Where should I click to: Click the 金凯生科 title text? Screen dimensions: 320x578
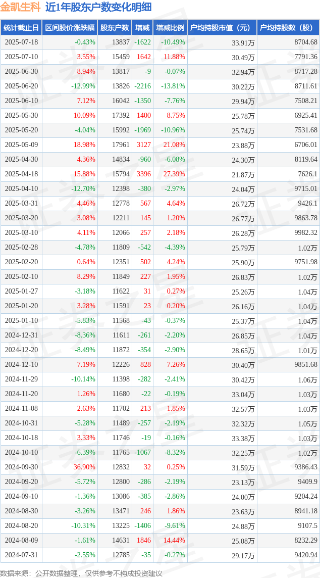[x=20, y=7]
